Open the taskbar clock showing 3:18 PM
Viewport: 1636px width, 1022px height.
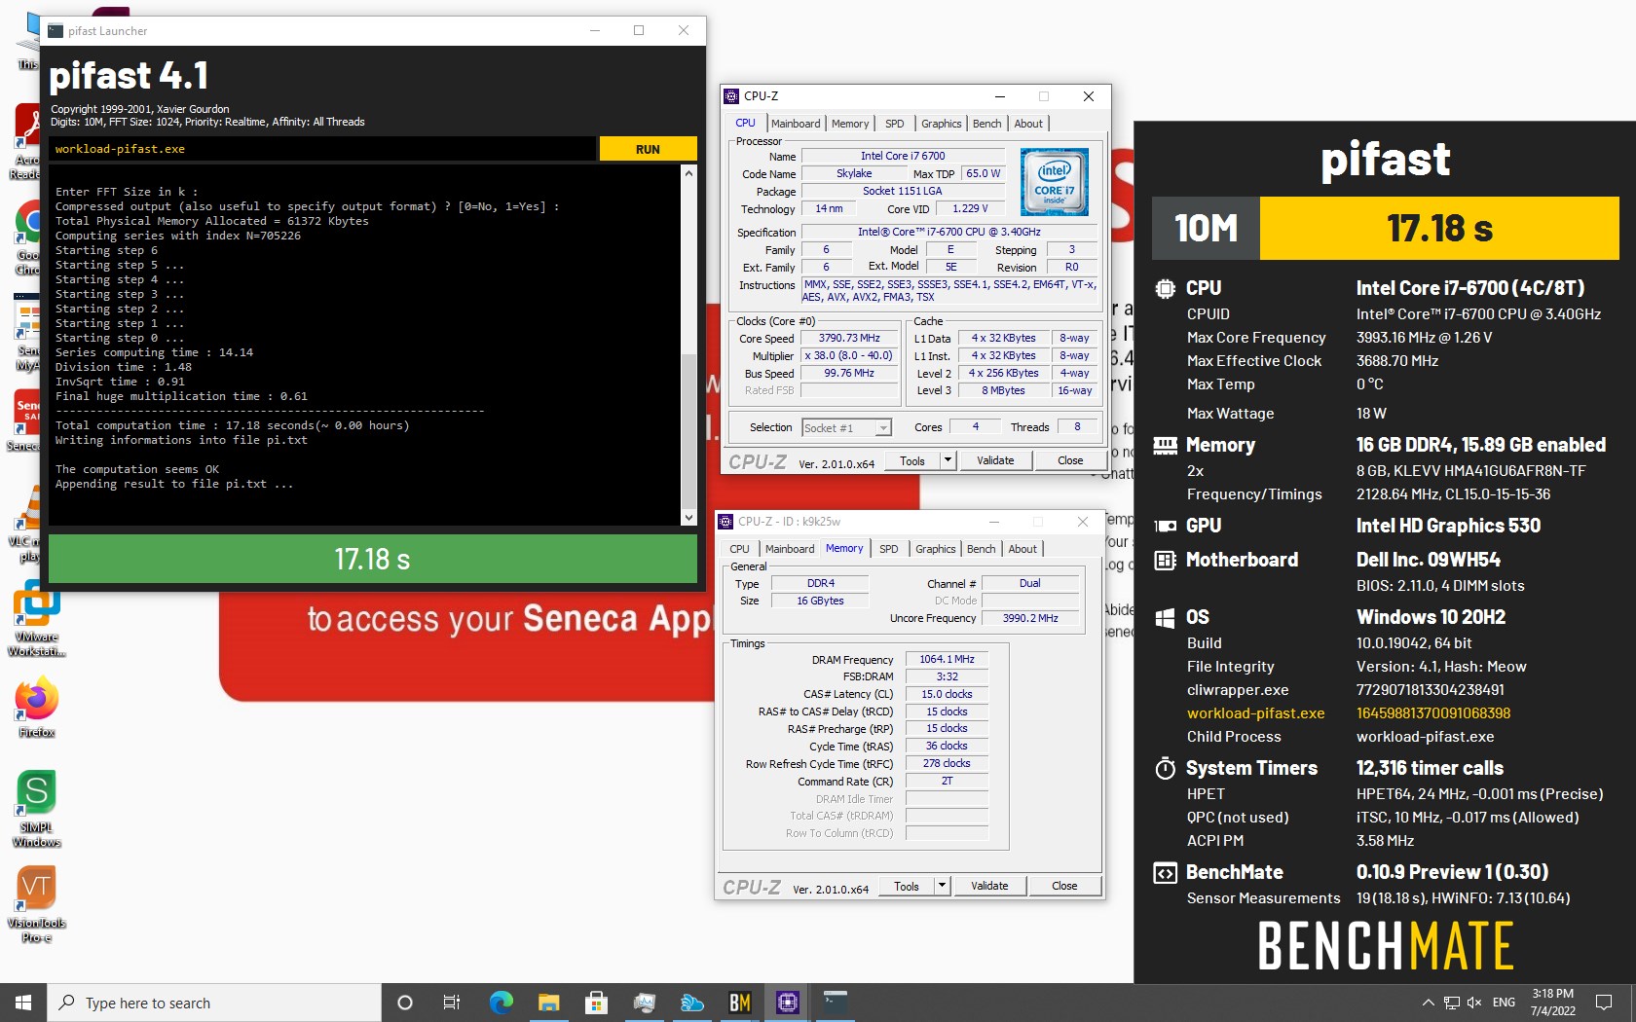click(1552, 1003)
